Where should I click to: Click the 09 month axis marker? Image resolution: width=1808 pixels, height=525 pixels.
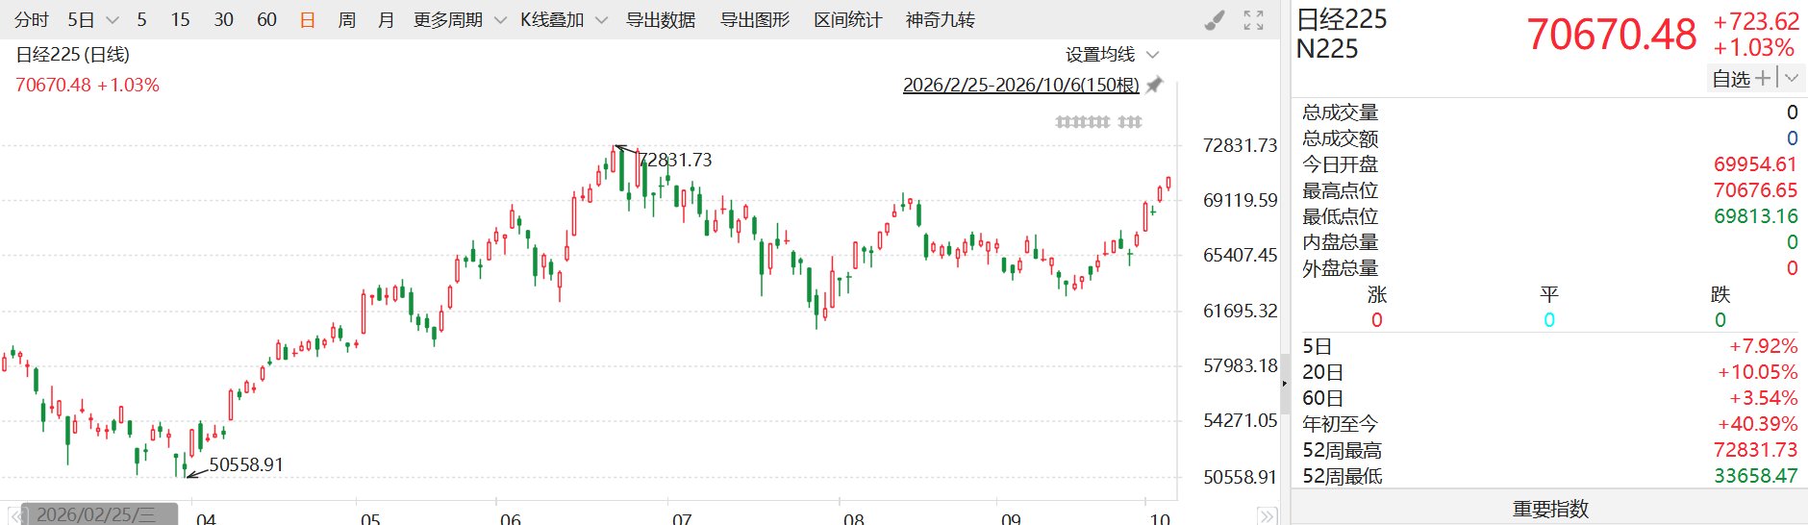1011,518
